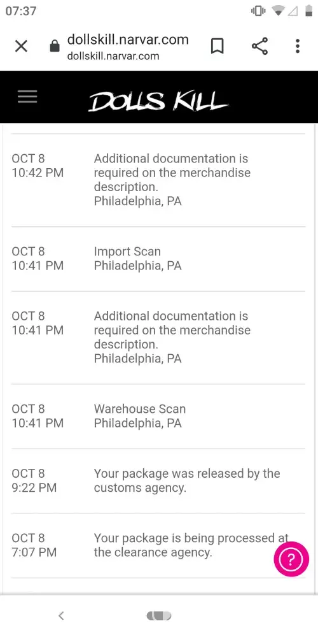
Task: Tap the lock icon for site security
Action: (54, 47)
